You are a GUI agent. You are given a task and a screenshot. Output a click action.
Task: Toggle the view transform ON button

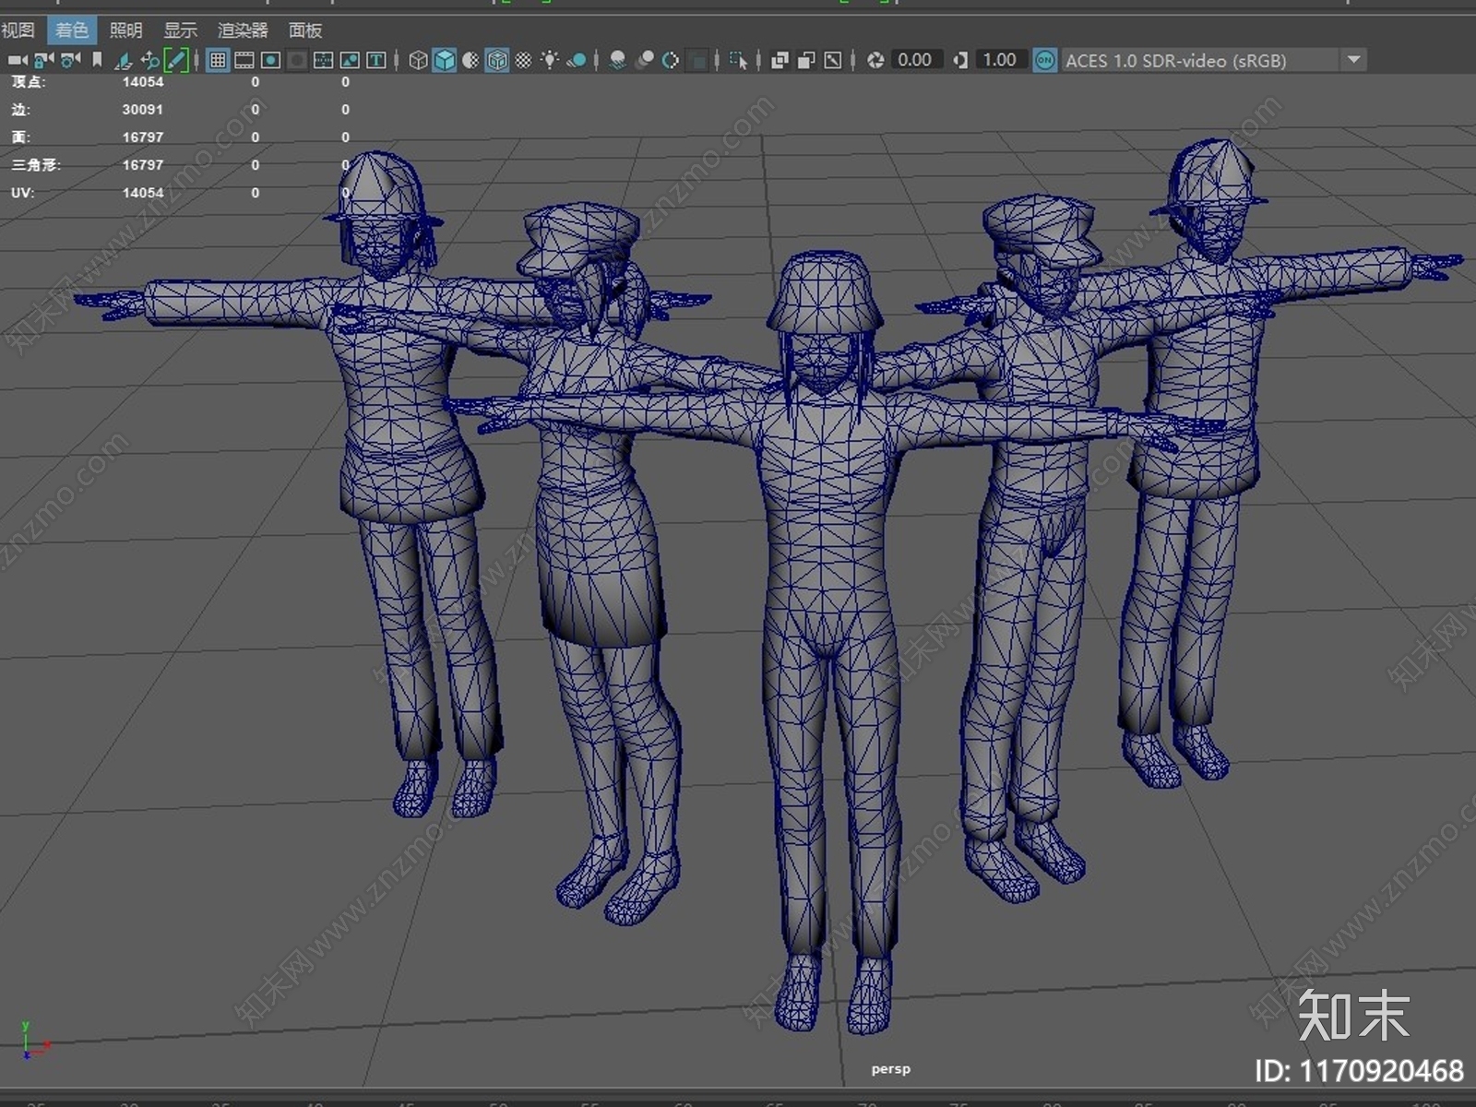click(1045, 60)
